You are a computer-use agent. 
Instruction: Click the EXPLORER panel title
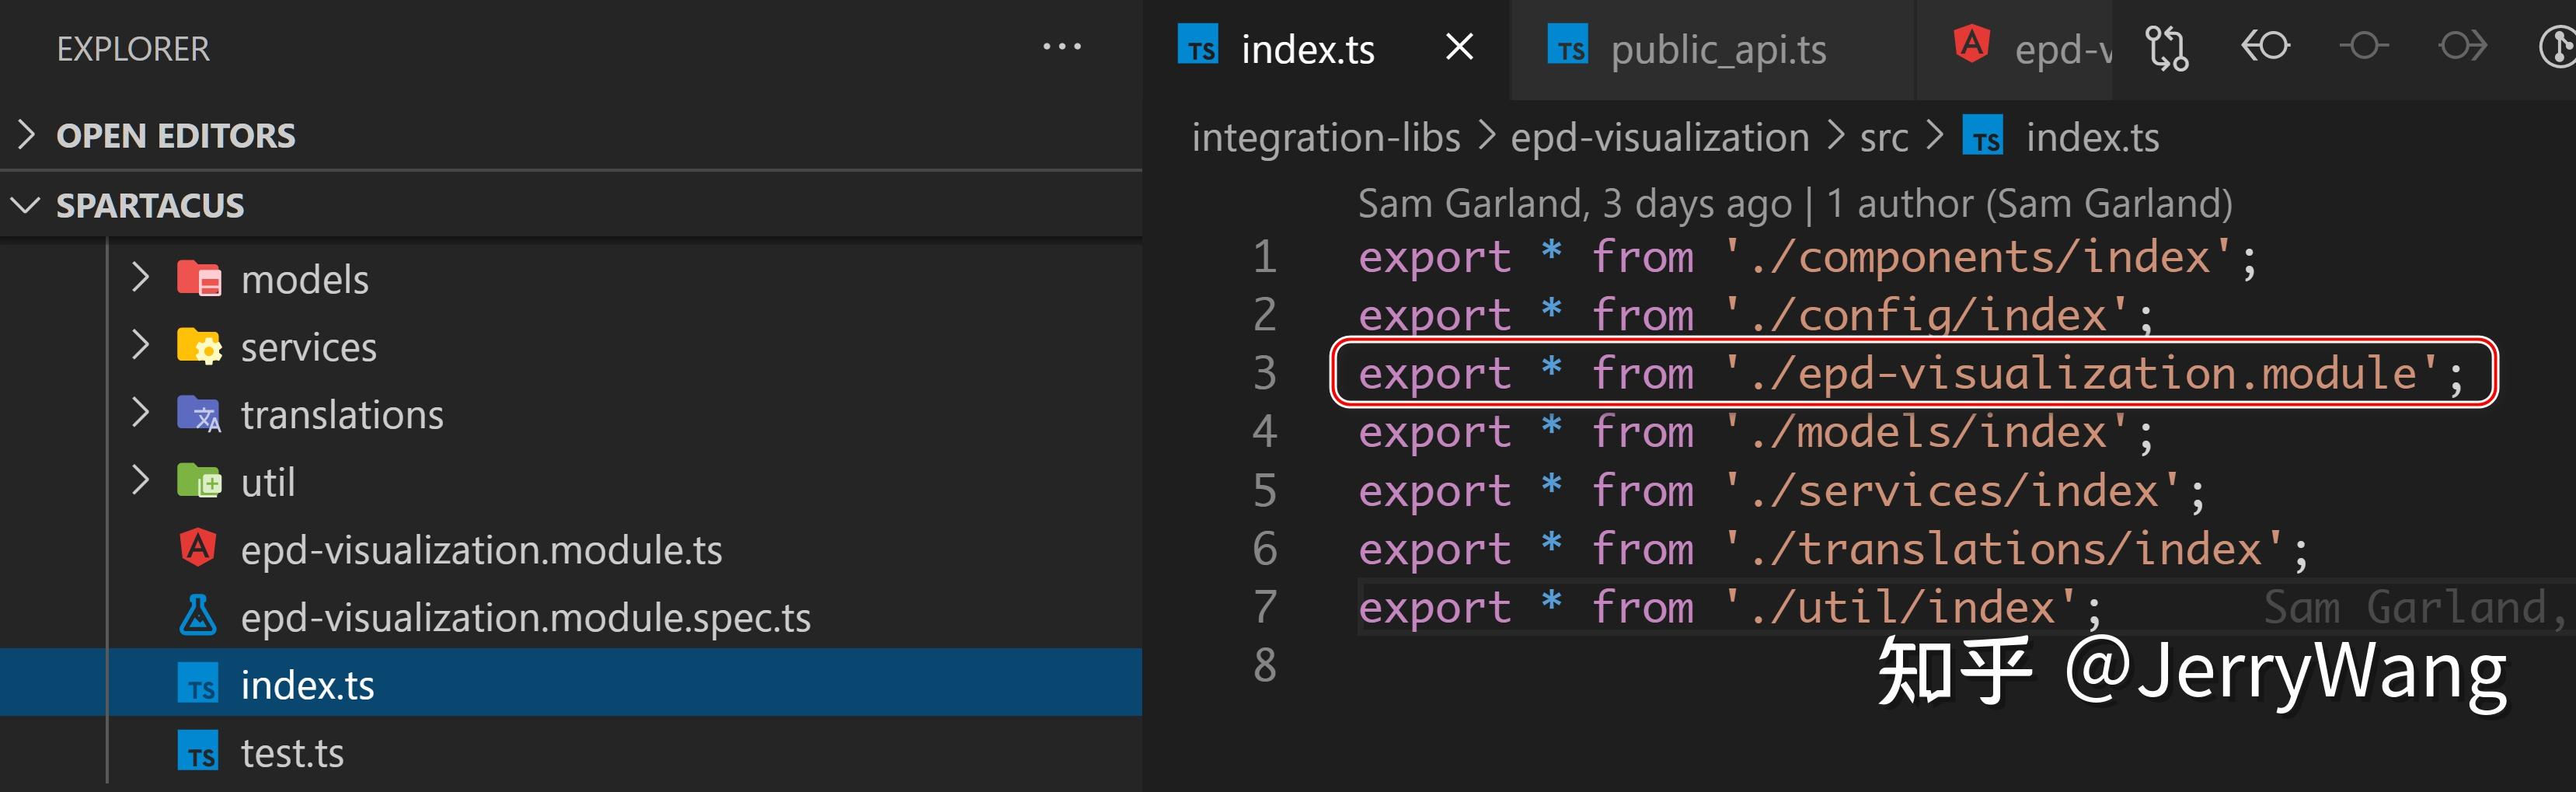[x=133, y=48]
